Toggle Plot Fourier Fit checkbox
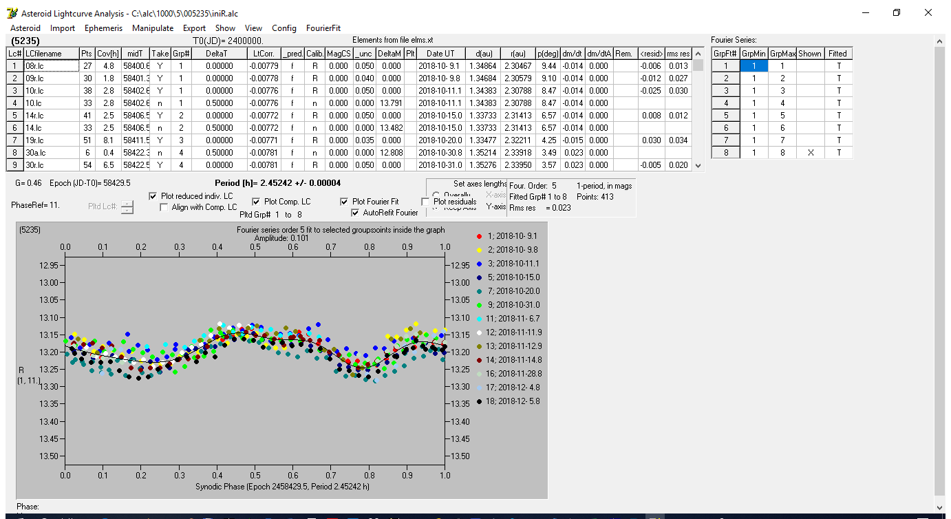951x519 pixels. pos(344,202)
